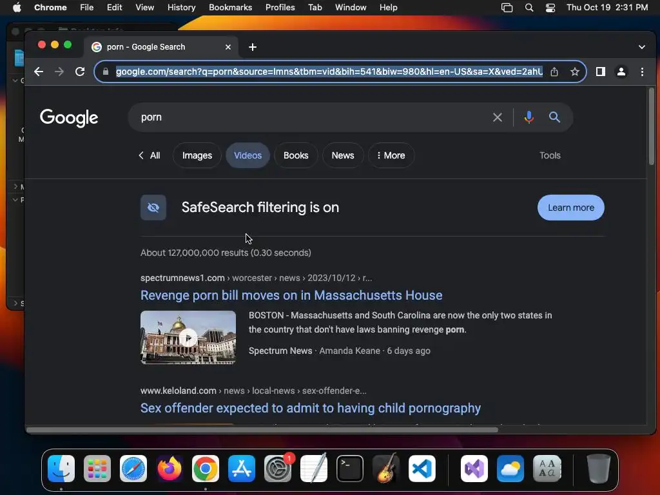Open Chrome's three-dot menu
Viewport: 660px width, 495px height.
(642, 72)
